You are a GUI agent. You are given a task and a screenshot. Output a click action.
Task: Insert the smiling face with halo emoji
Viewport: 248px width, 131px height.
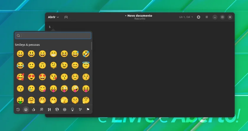86,65
